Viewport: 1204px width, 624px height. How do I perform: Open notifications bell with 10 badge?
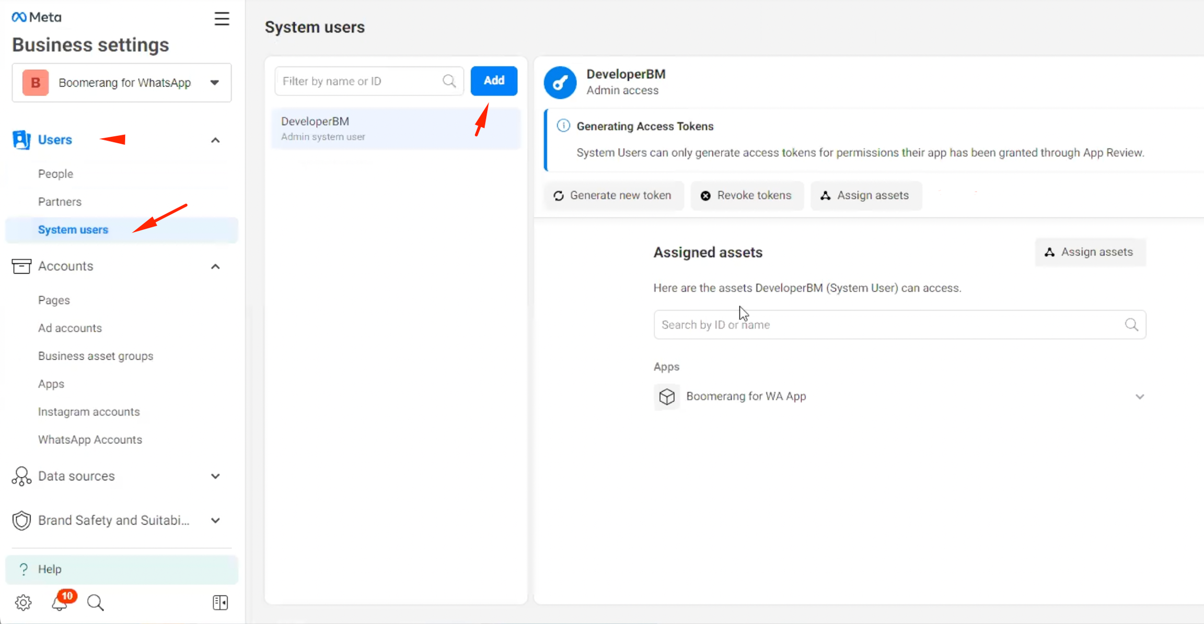pyautogui.click(x=60, y=603)
